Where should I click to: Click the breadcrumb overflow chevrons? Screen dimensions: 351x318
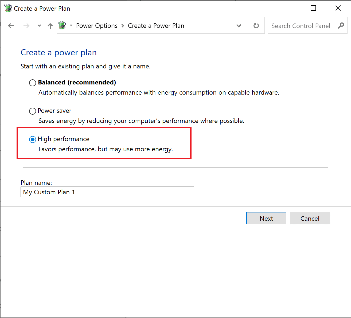pyautogui.click(x=71, y=26)
